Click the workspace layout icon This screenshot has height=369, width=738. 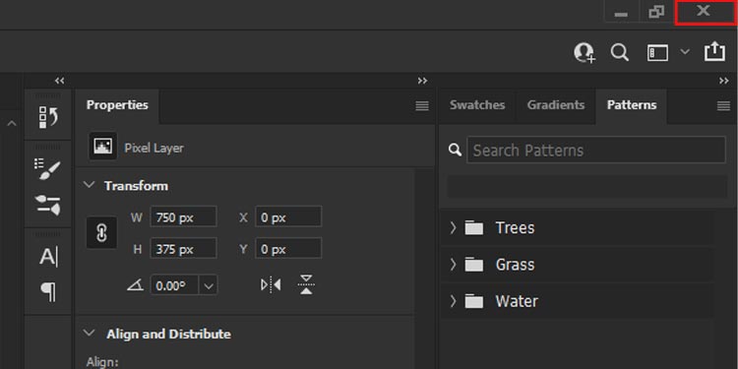tap(658, 53)
